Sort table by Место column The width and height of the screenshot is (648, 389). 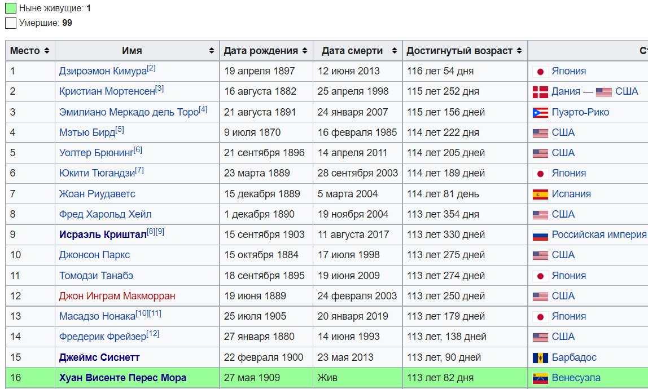46,51
